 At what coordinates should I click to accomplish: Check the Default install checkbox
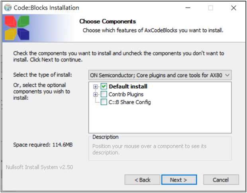coord(104,87)
